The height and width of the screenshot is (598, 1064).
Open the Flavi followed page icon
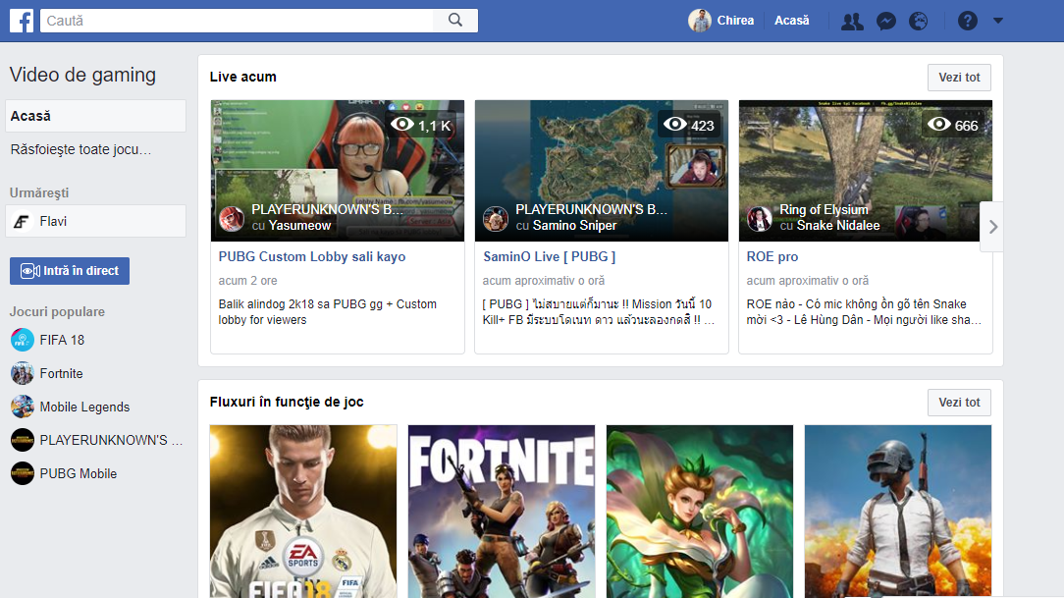pos(21,220)
